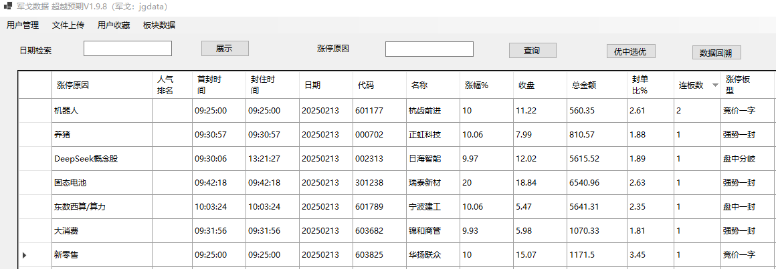Select stock code 603825 cell
776x269 pixels.
pyautogui.click(x=379, y=255)
